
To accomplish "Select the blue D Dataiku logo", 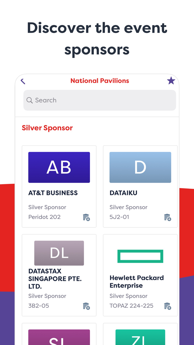I will pyautogui.click(x=140, y=167).
